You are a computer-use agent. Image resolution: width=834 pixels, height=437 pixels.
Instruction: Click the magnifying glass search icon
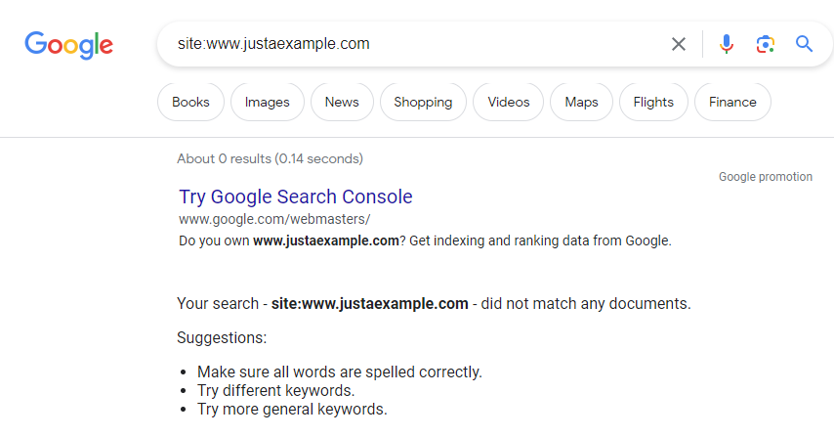[x=804, y=44]
